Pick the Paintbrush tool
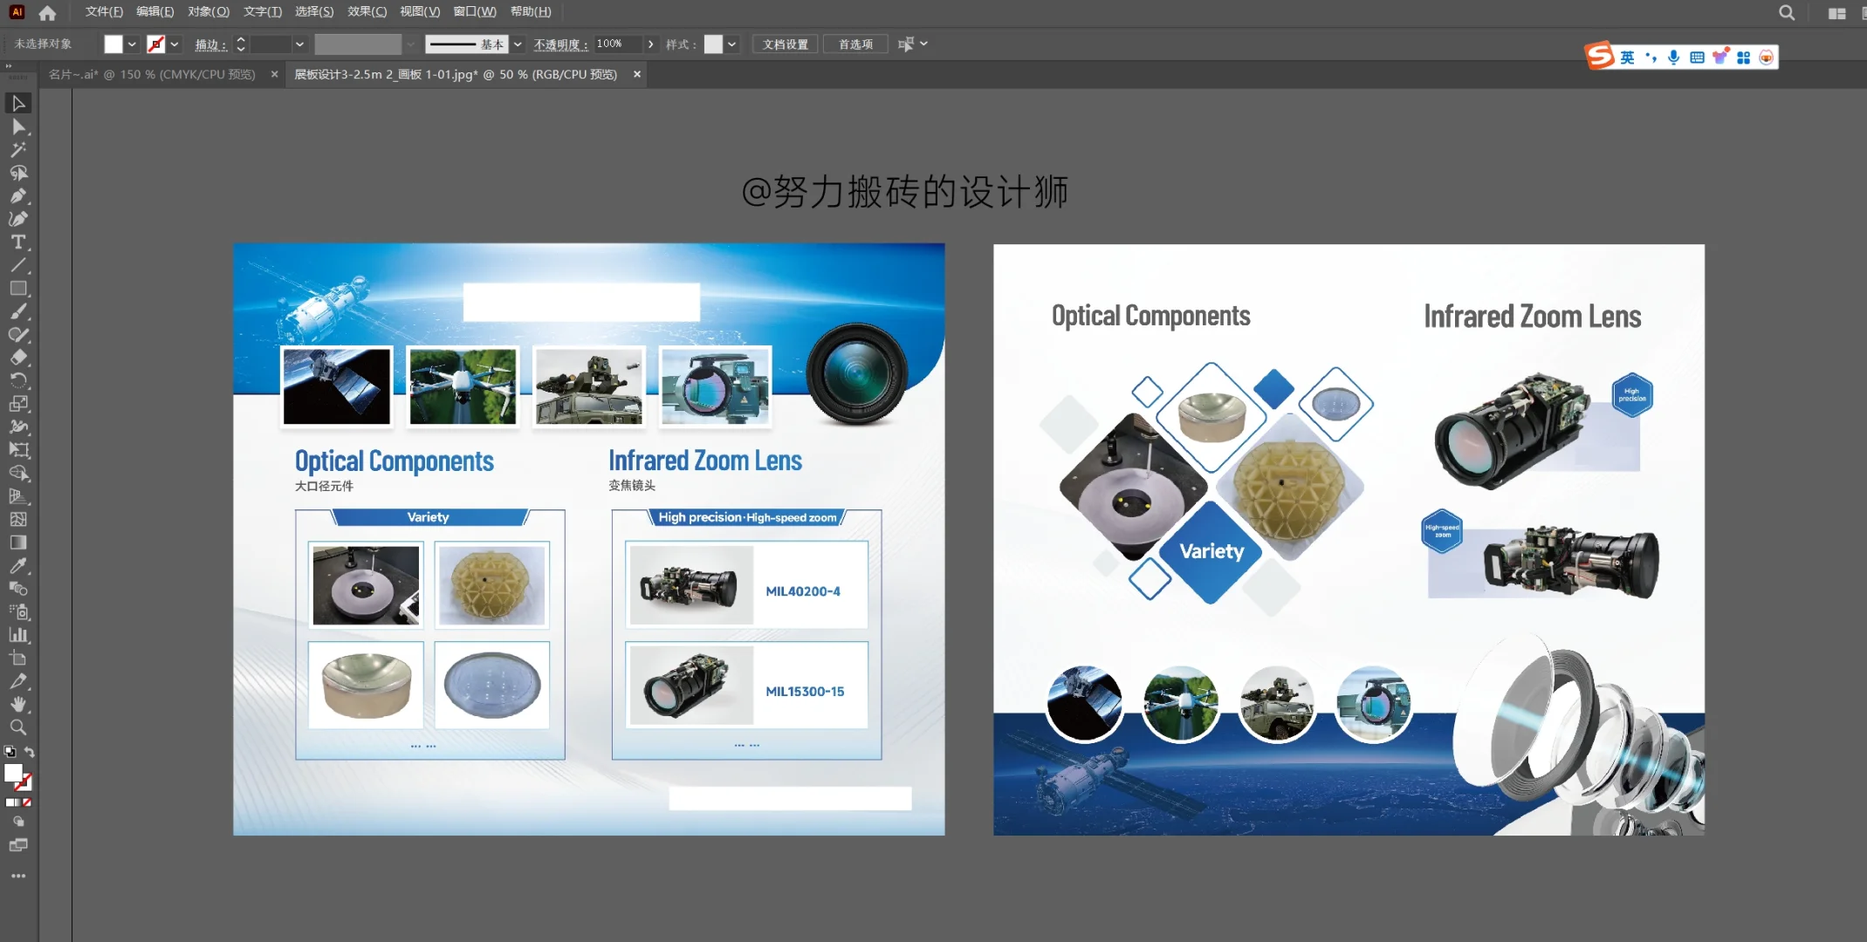Screen dimensions: 1867x942 18,311
